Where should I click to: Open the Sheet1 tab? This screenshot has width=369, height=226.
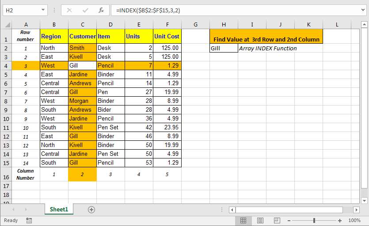[x=59, y=209]
